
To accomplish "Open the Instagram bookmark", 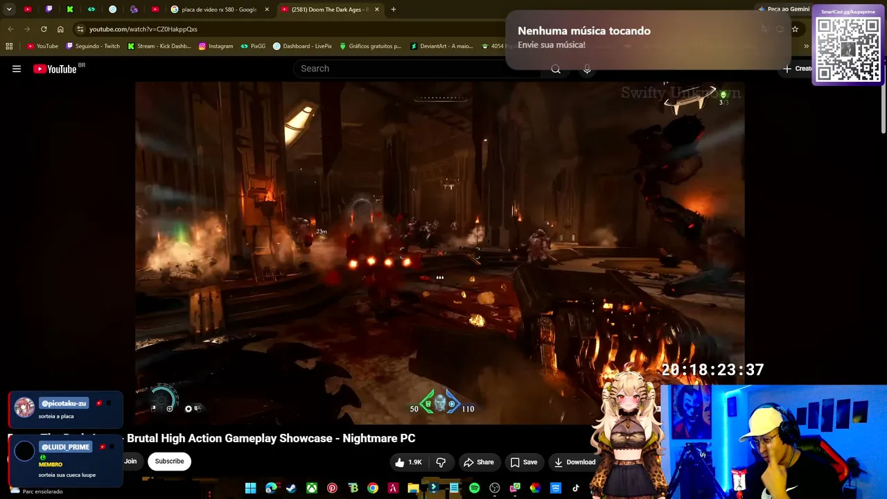I will pyautogui.click(x=216, y=46).
